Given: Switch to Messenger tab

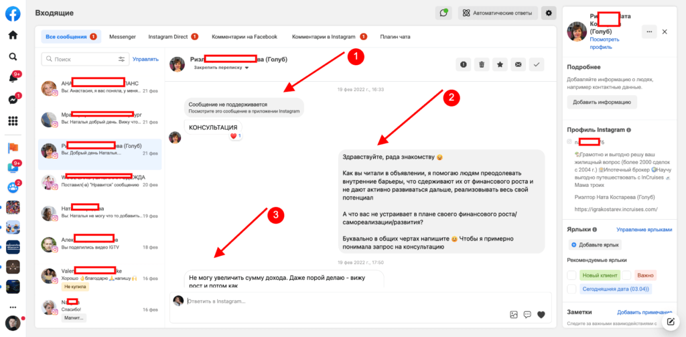Looking at the screenshot, I should click(x=123, y=37).
